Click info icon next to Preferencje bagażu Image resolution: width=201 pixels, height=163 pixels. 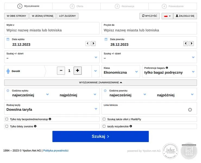pyautogui.click(x=167, y=68)
